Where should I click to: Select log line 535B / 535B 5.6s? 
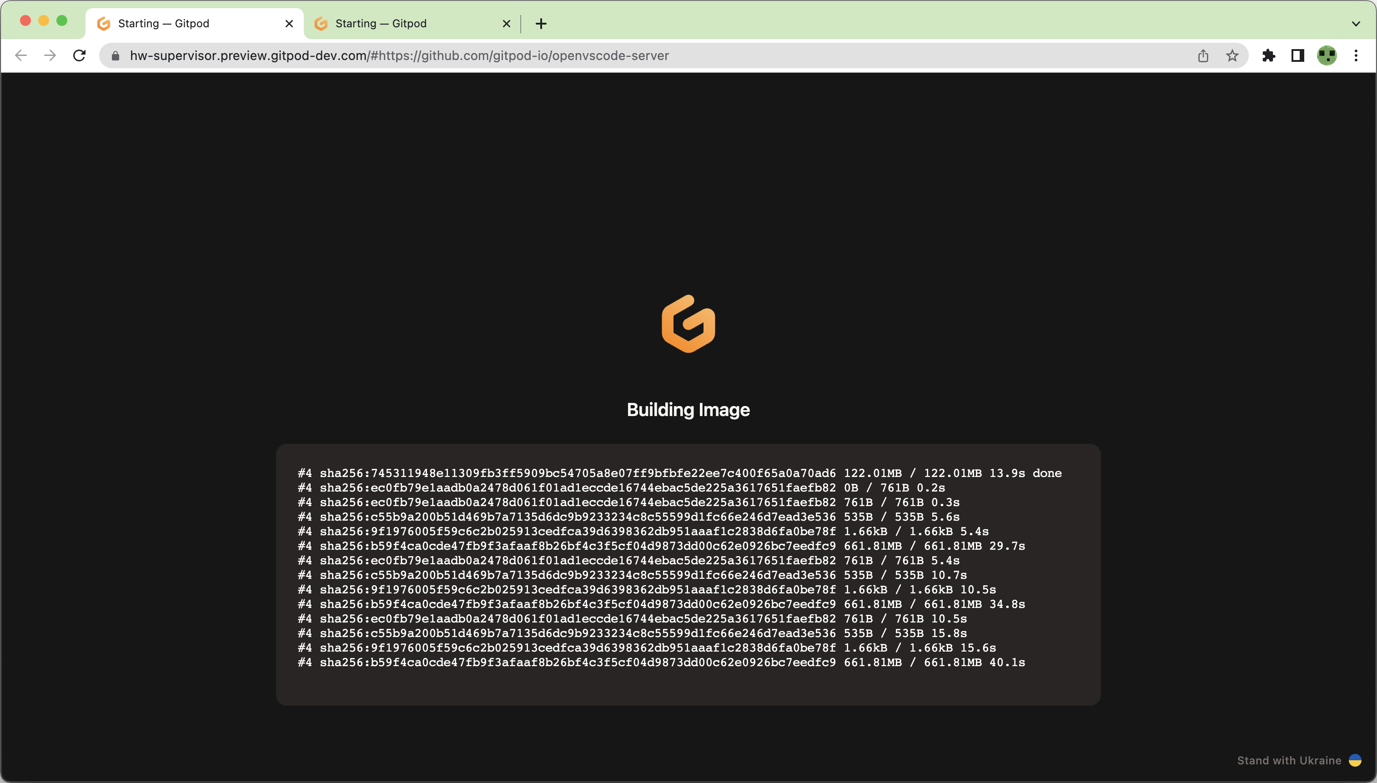[x=628, y=517]
